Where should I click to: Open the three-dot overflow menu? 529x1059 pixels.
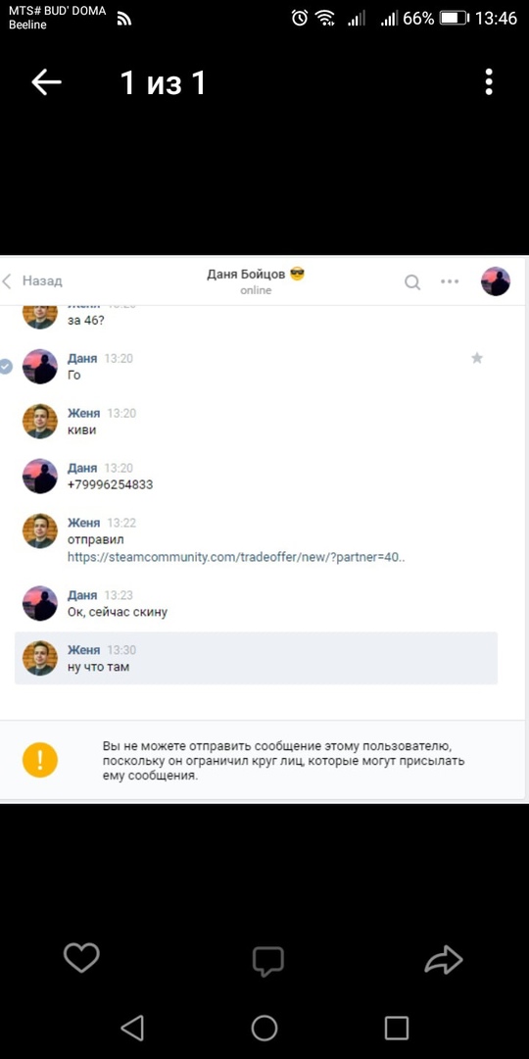(489, 81)
